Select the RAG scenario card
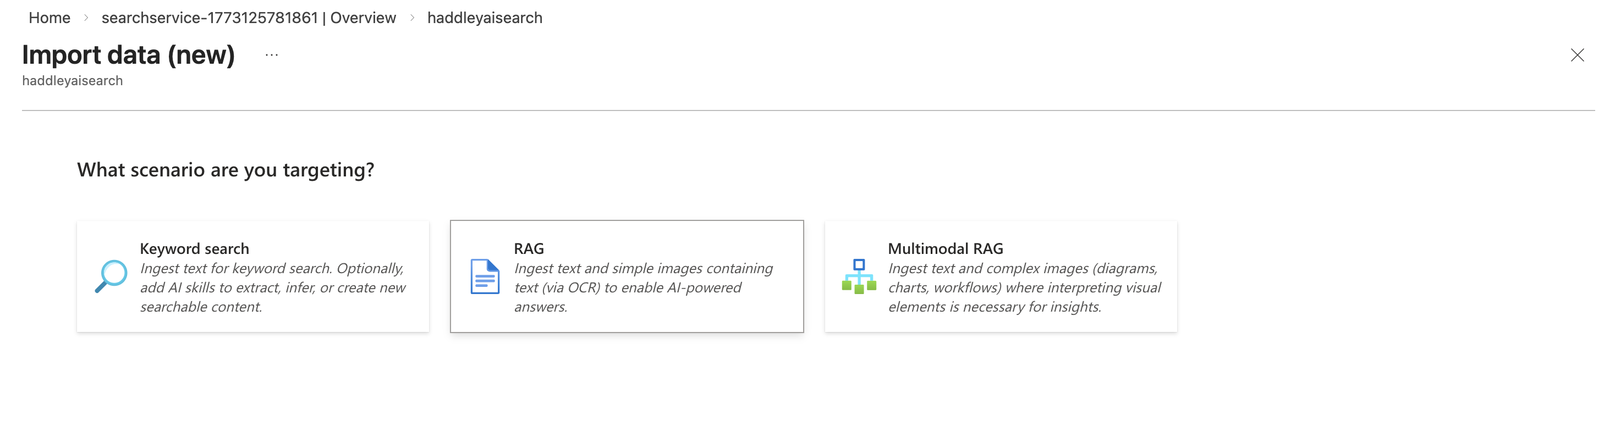Image resolution: width=1615 pixels, height=443 pixels. tap(627, 274)
